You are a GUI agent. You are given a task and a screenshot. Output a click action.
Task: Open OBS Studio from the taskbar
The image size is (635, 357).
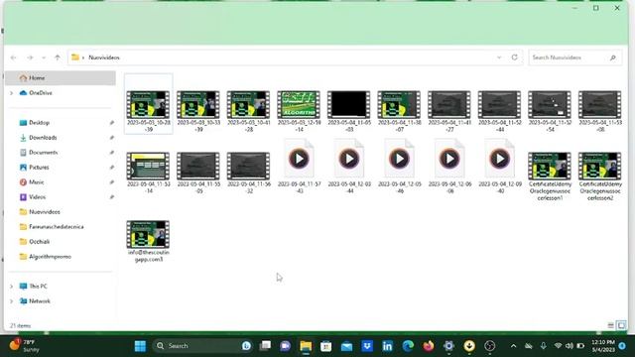(489, 346)
